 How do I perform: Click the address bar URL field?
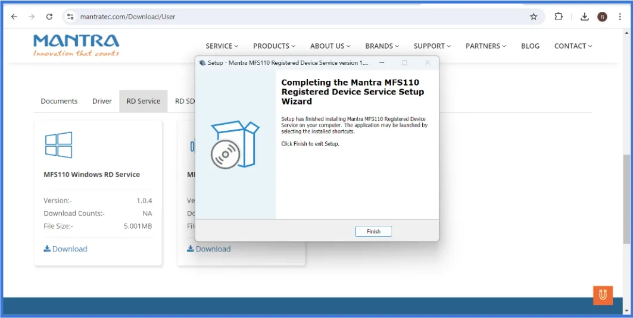[299, 17]
